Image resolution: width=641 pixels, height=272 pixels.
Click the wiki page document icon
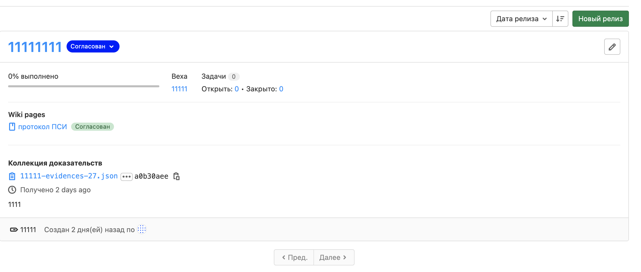pos(12,127)
